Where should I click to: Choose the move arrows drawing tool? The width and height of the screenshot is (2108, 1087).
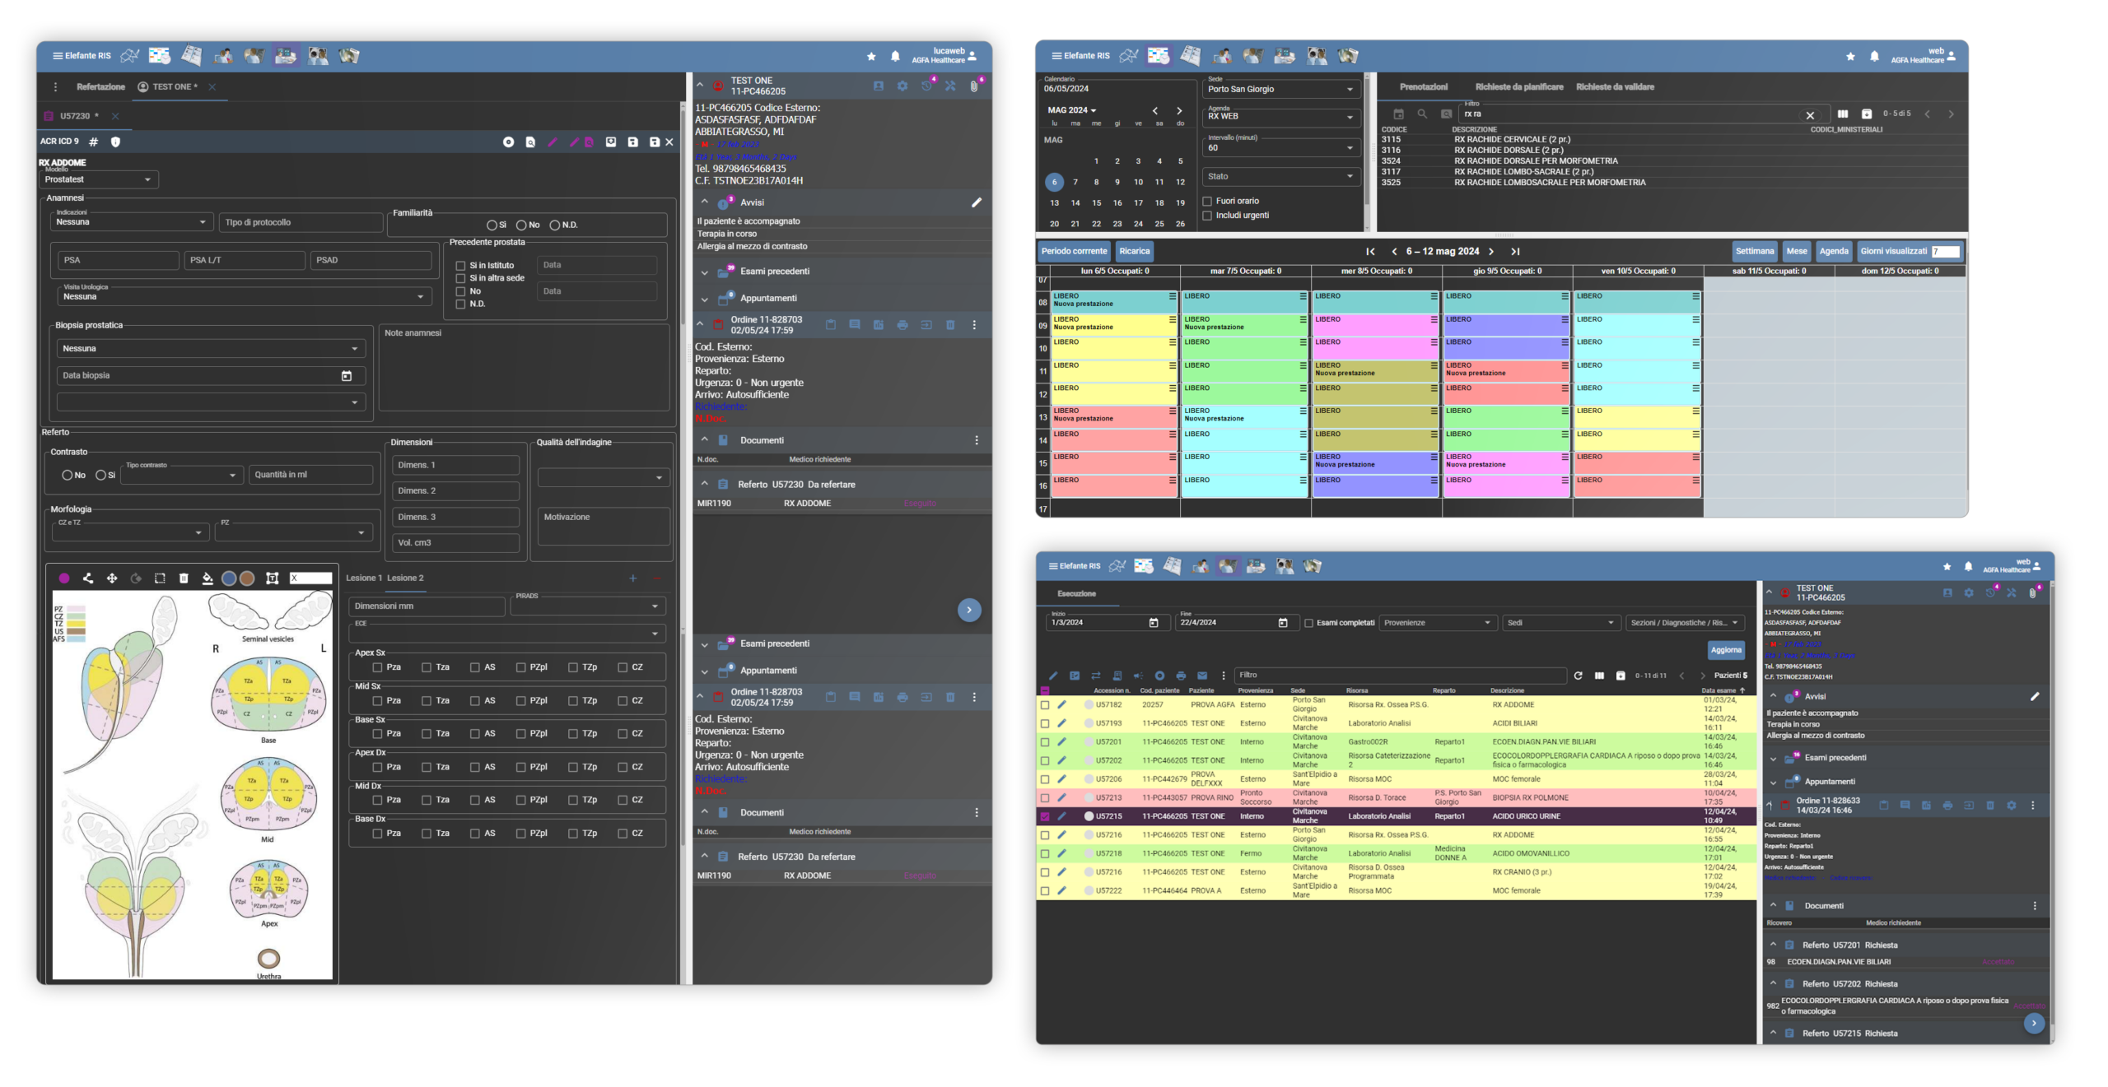point(112,578)
